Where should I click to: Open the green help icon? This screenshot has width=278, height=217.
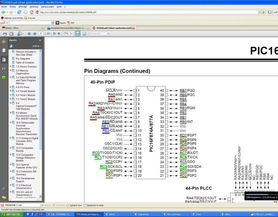point(4,77)
